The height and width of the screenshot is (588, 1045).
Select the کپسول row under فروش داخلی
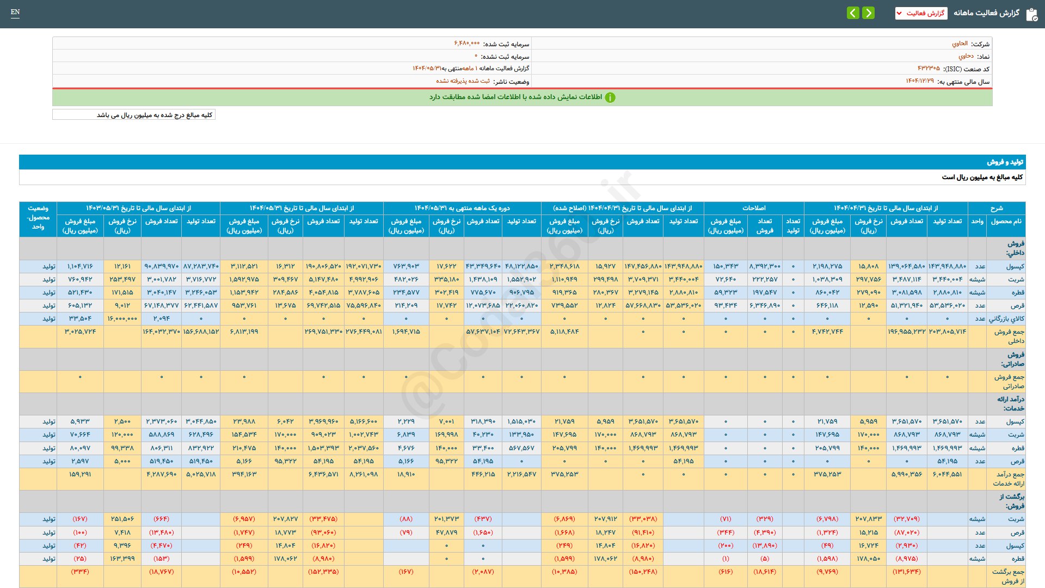1015,266
